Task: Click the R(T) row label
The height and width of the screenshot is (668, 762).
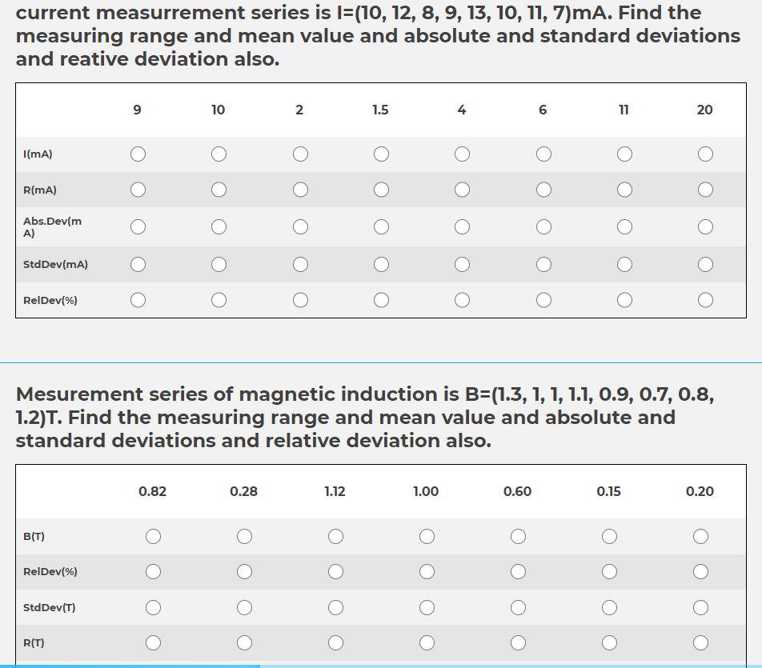Action: 34,642
